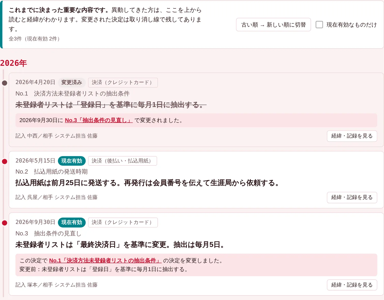This screenshot has width=384, height=300.
Task: Click date 2026年9月30日 on the No.3 entry
Action: [35, 222]
